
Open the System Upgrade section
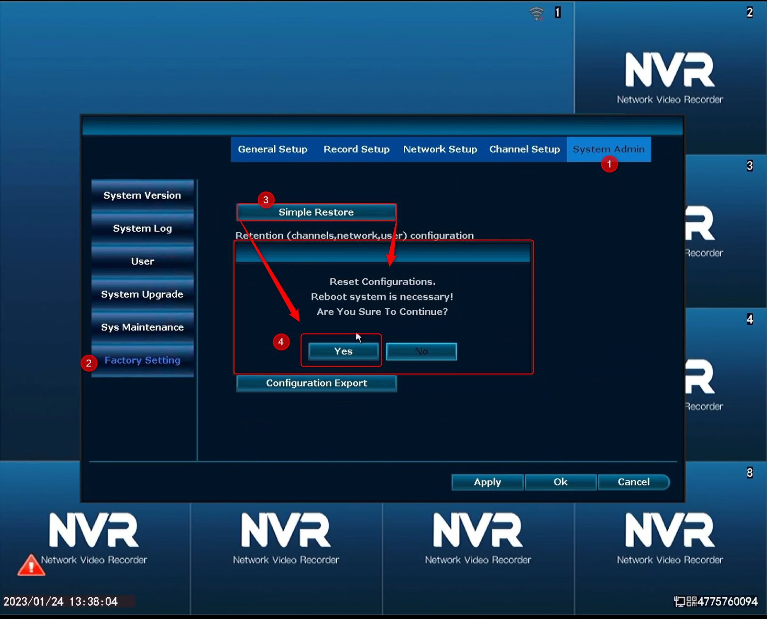(142, 294)
